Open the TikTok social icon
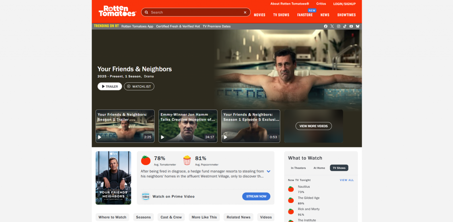 click(345, 26)
